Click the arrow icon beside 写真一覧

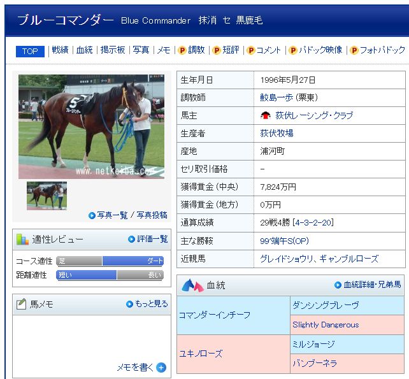92,216
